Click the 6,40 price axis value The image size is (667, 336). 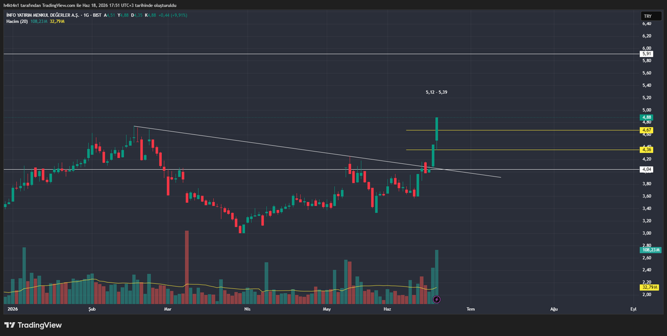[646, 23]
